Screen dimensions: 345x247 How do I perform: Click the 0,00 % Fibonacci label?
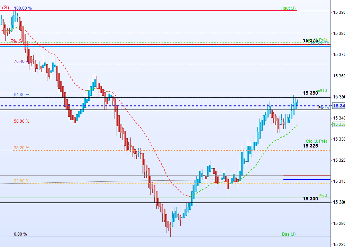(x=20, y=234)
